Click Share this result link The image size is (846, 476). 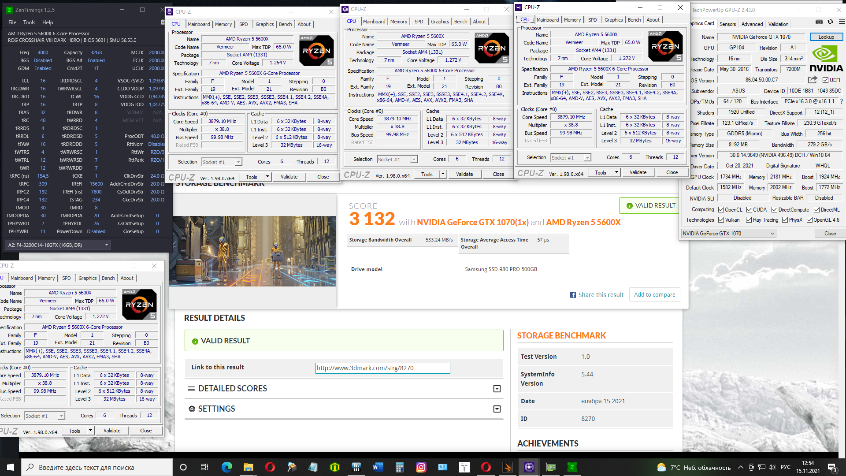coord(601,295)
